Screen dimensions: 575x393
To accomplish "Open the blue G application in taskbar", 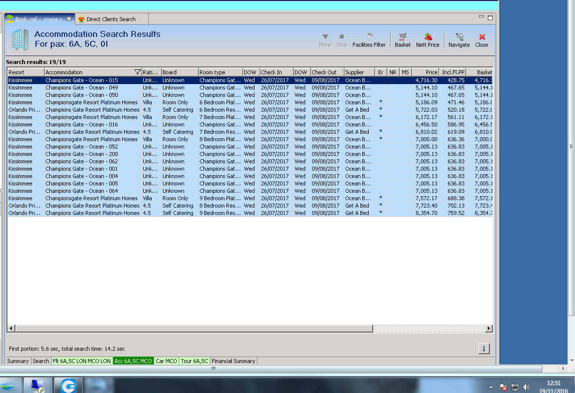I will 68,386.
